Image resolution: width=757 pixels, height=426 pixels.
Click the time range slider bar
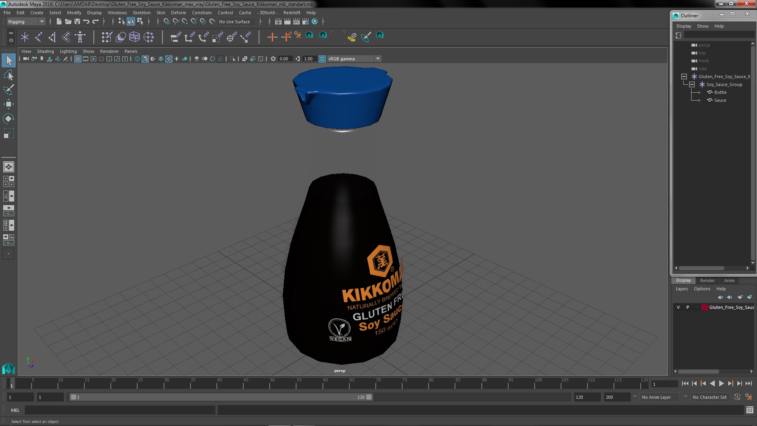[221, 397]
